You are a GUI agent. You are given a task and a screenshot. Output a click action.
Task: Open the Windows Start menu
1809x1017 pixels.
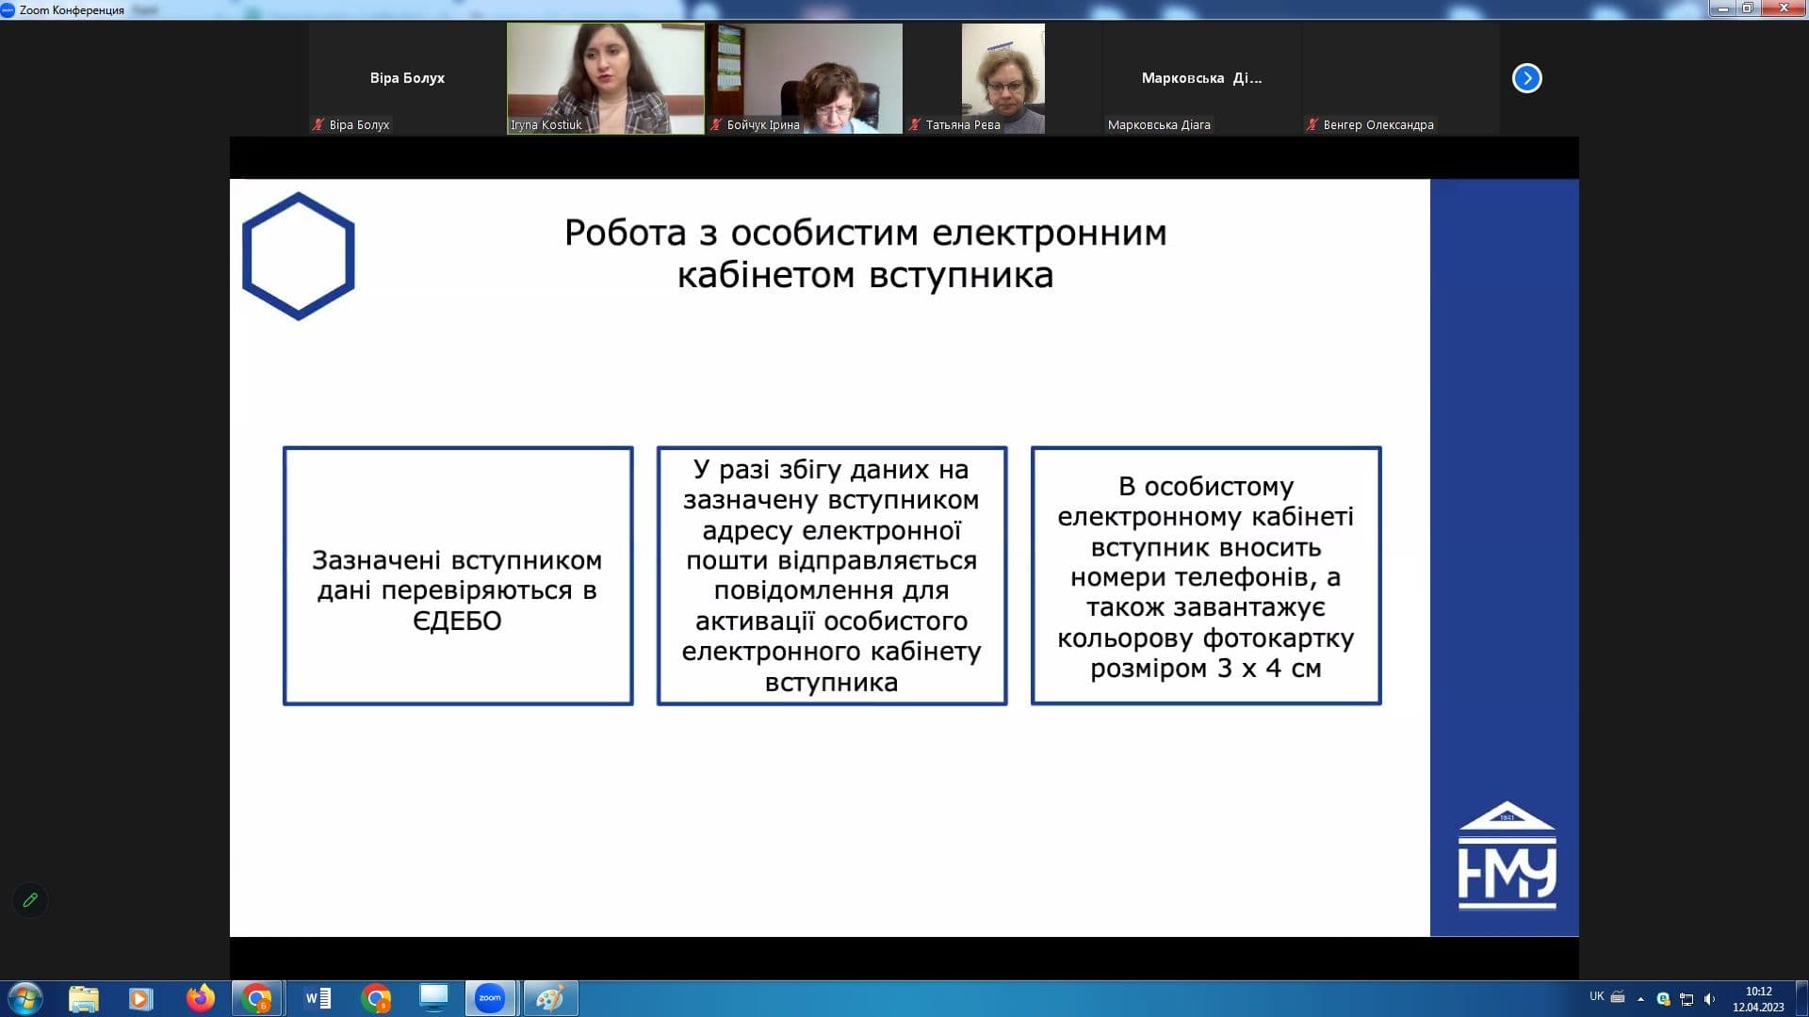click(x=24, y=998)
